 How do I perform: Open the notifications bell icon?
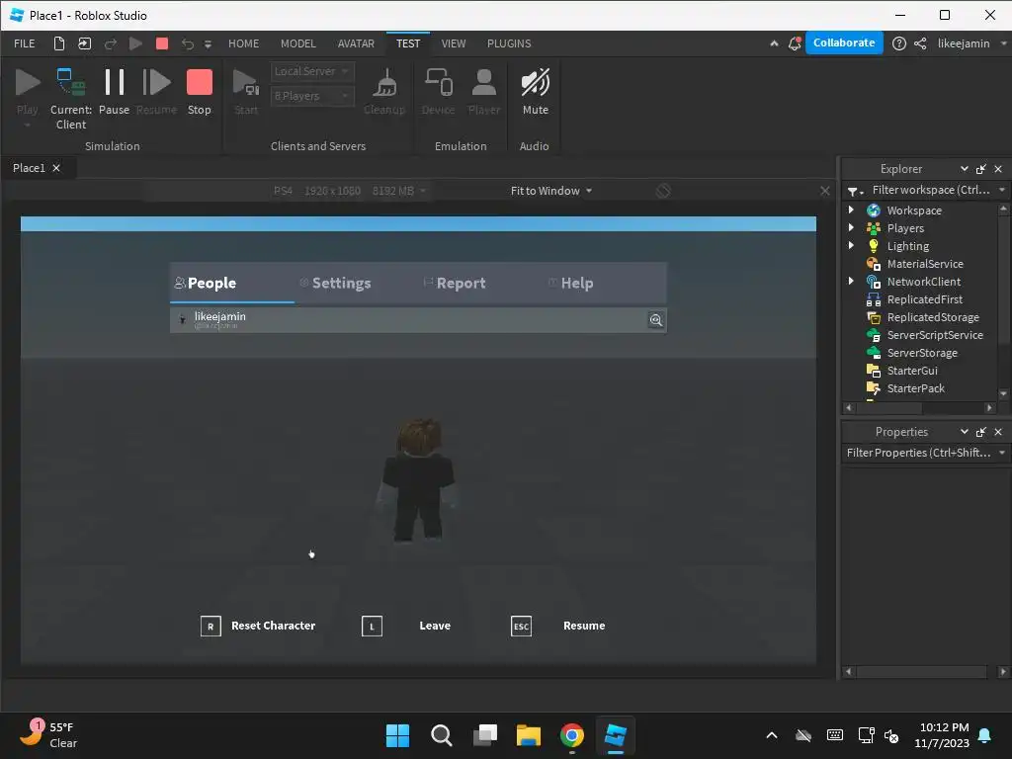pyautogui.click(x=795, y=43)
